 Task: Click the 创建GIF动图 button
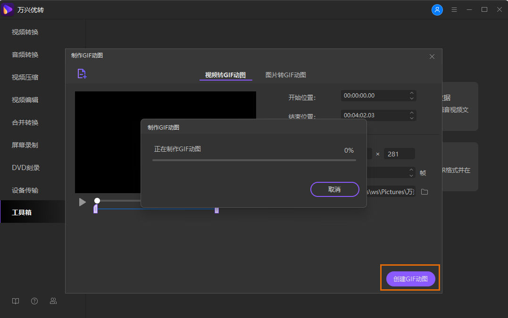(x=410, y=278)
